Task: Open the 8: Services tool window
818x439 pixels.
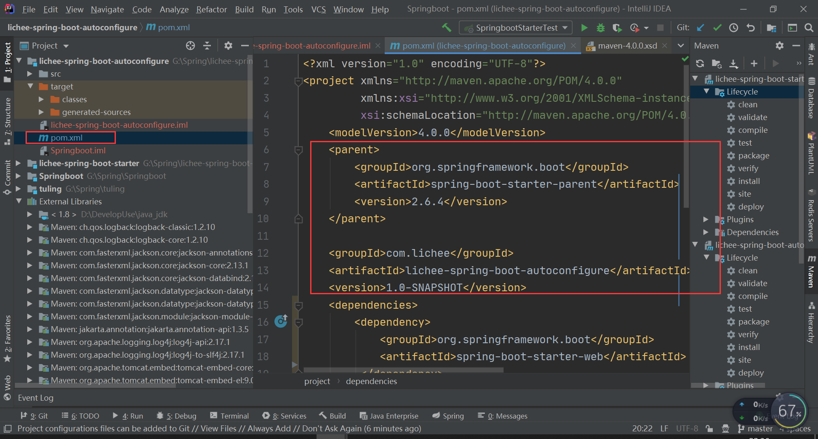Action: (x=284, y=416)
